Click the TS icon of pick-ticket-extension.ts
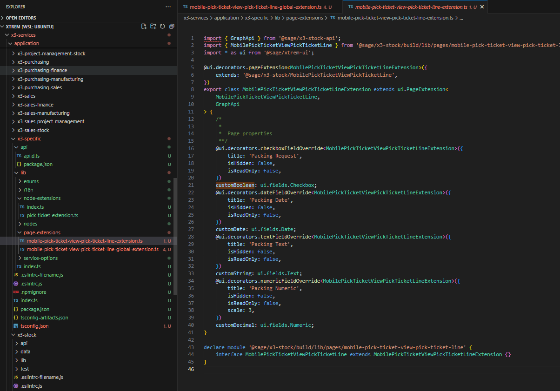The width and height of the screenshot is (560, 391). (22, 215)
